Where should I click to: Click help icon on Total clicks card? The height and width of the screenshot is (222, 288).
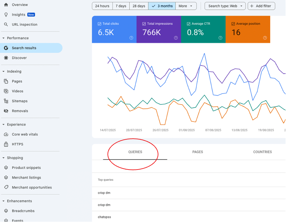click(x=131, y=38)
